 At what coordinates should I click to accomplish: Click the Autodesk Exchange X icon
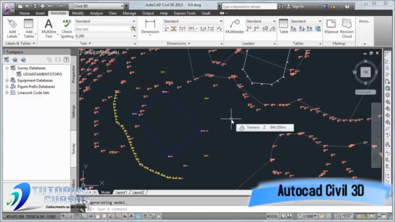[326, 6]
